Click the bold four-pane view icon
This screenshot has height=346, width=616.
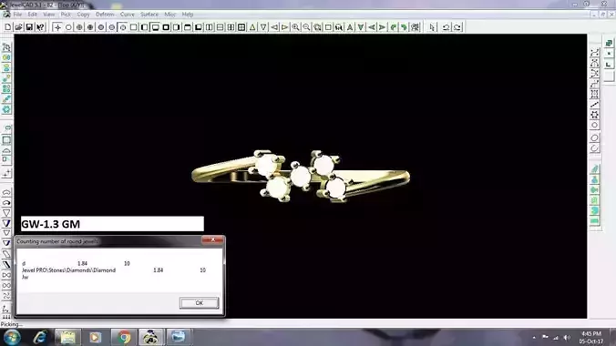click(241, 27)
